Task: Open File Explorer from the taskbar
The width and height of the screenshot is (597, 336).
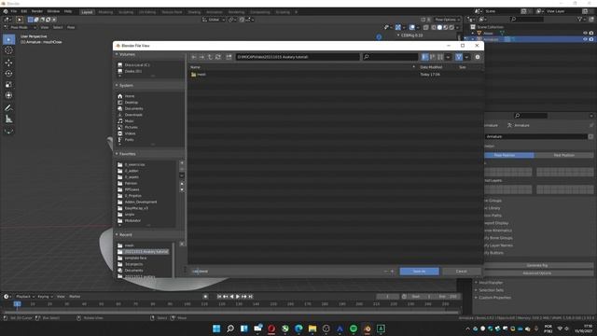Action: [312, 329]
